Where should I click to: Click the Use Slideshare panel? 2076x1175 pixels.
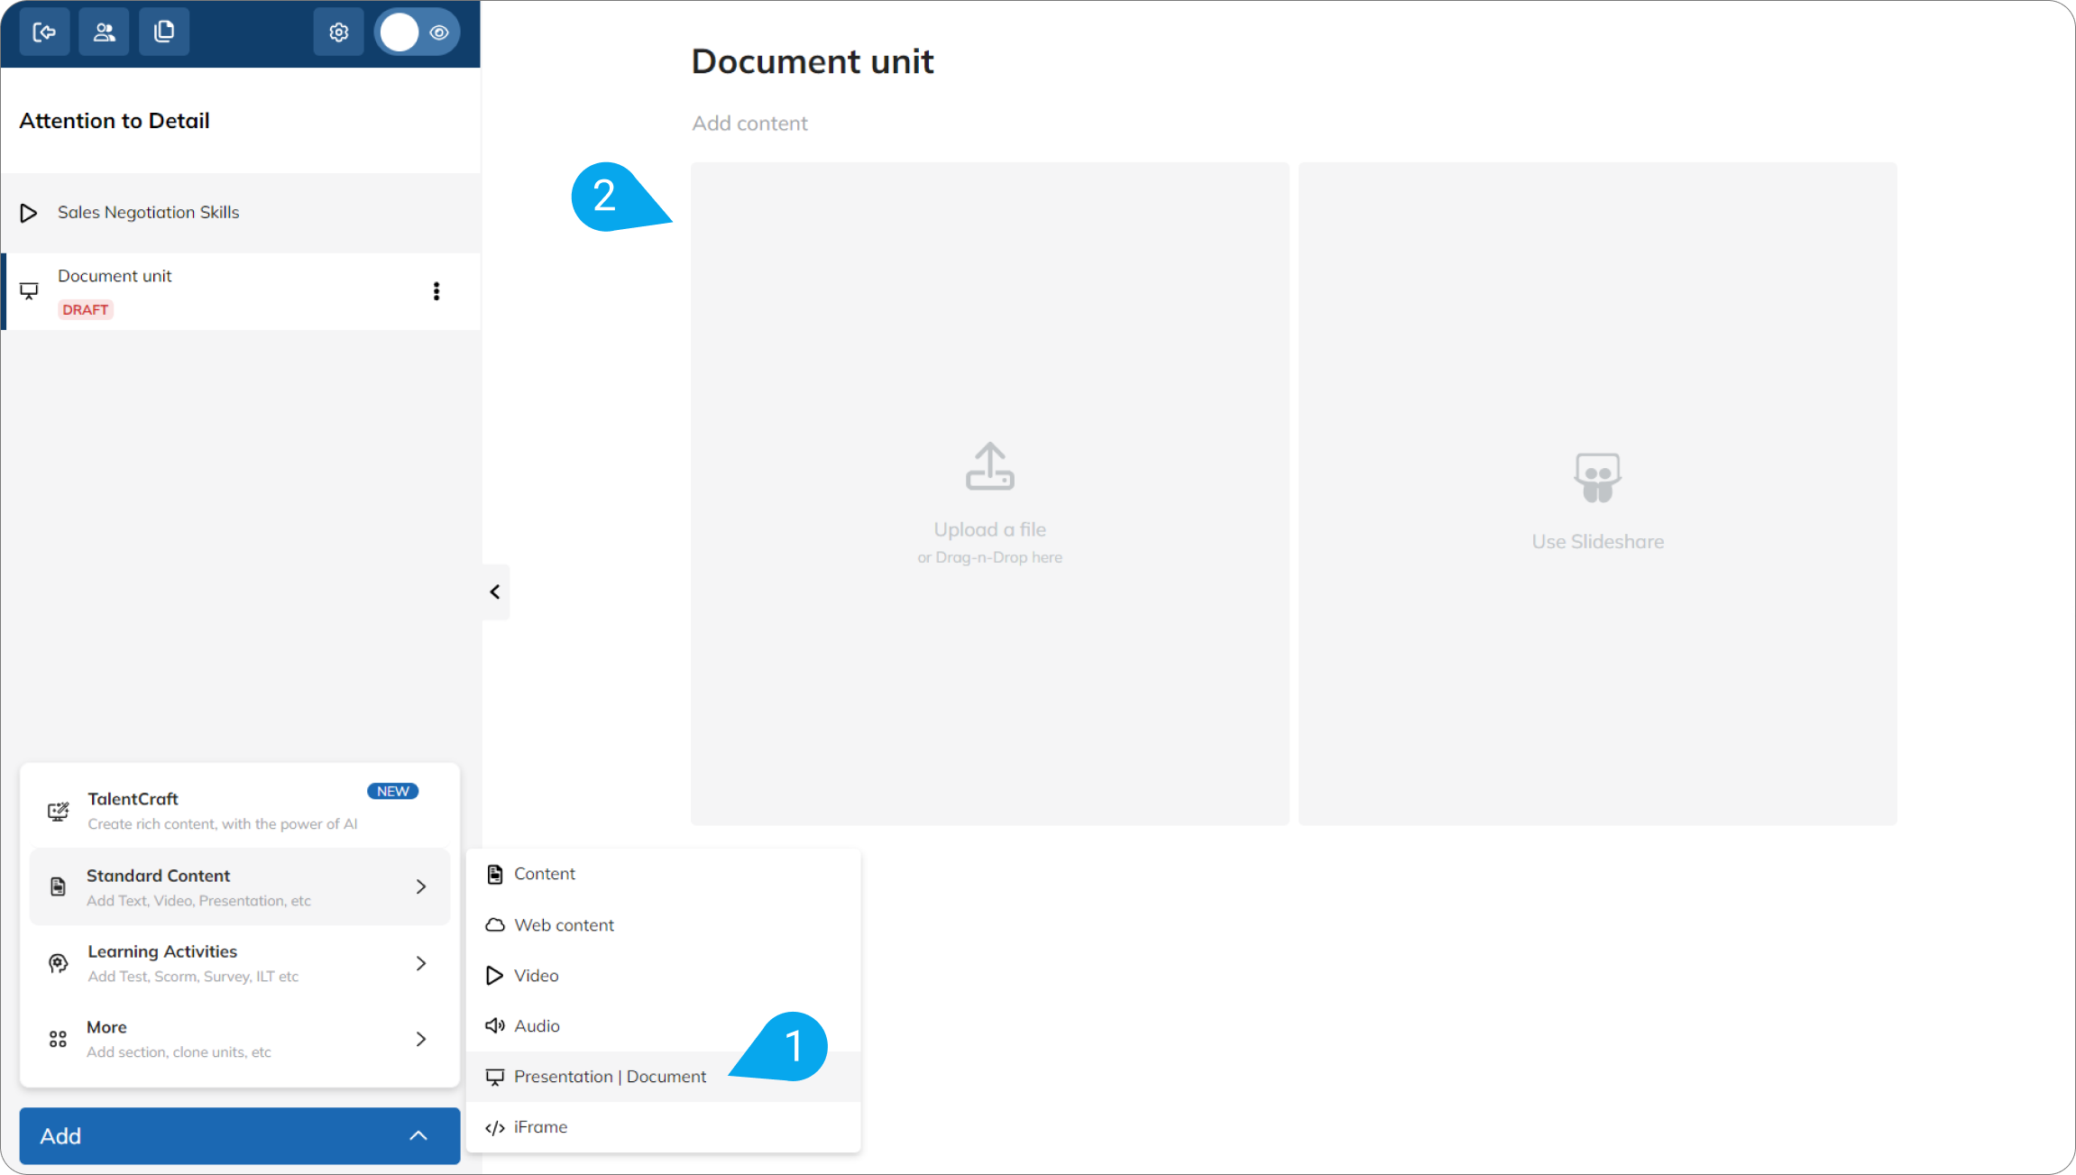(x=1597, y=493)
